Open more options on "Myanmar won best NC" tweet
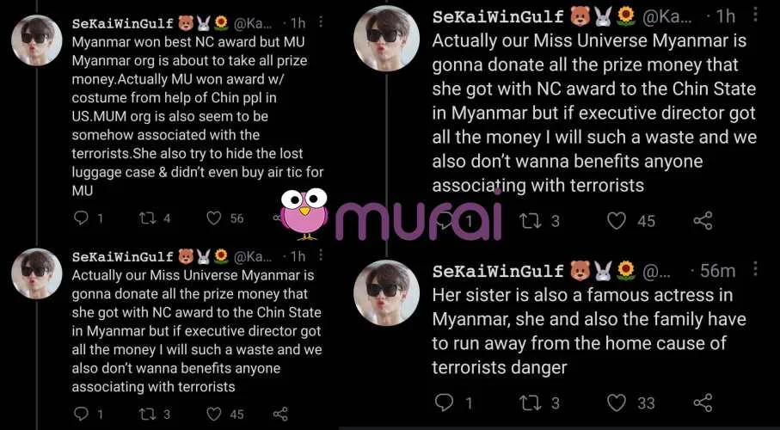 [x=319, y=21]
